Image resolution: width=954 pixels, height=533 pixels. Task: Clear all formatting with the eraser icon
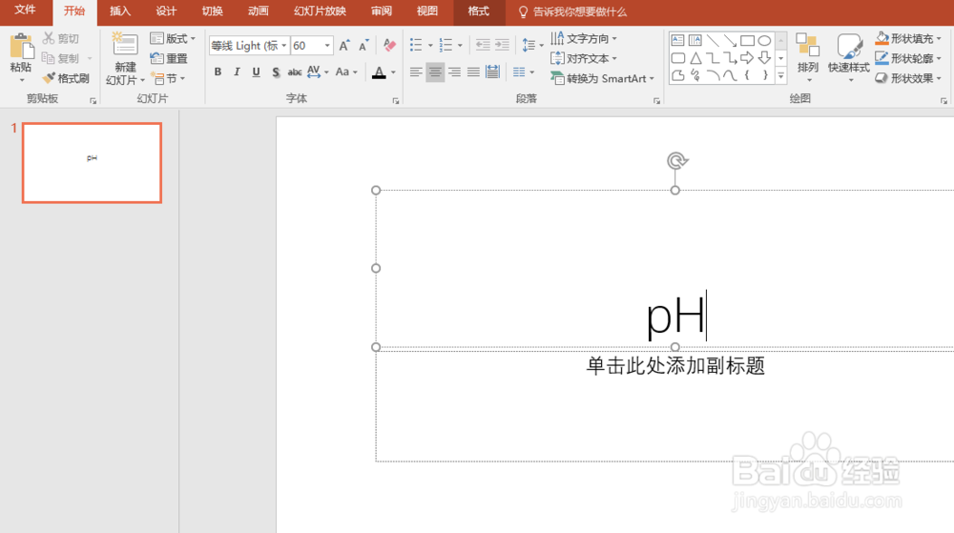point(389,46)
